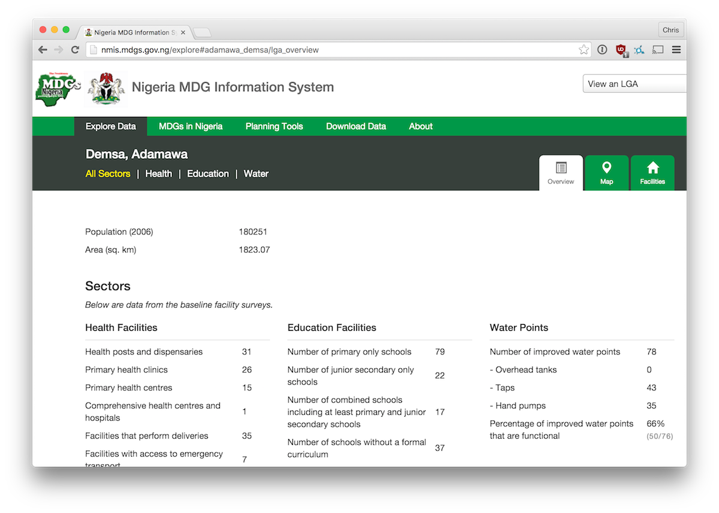Bookmark page with the star icon

(584, 50)
